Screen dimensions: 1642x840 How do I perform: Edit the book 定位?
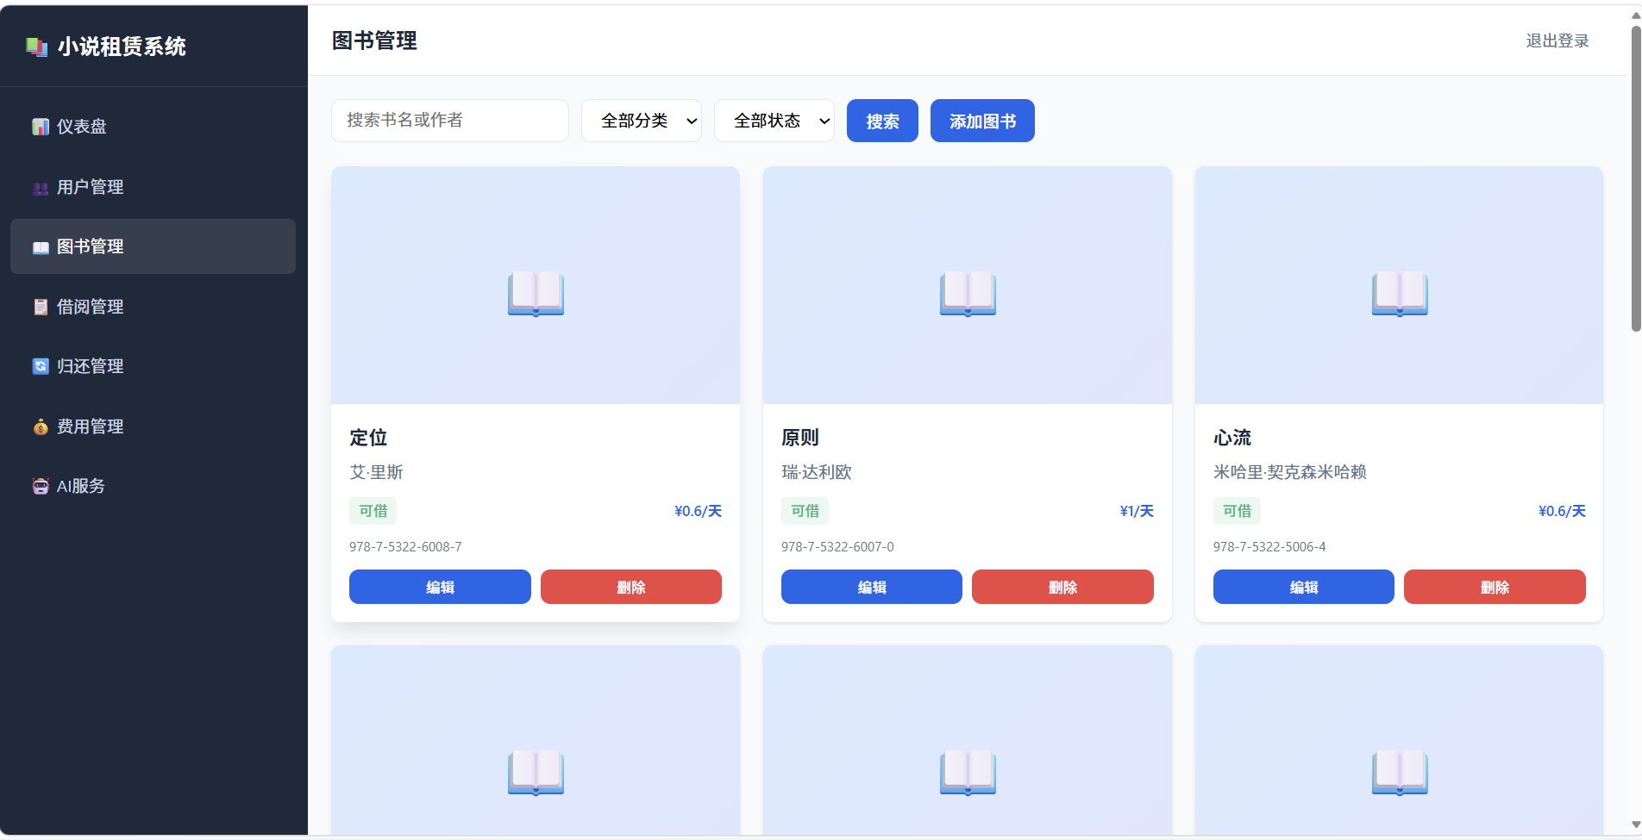click(x=440, y=587)
